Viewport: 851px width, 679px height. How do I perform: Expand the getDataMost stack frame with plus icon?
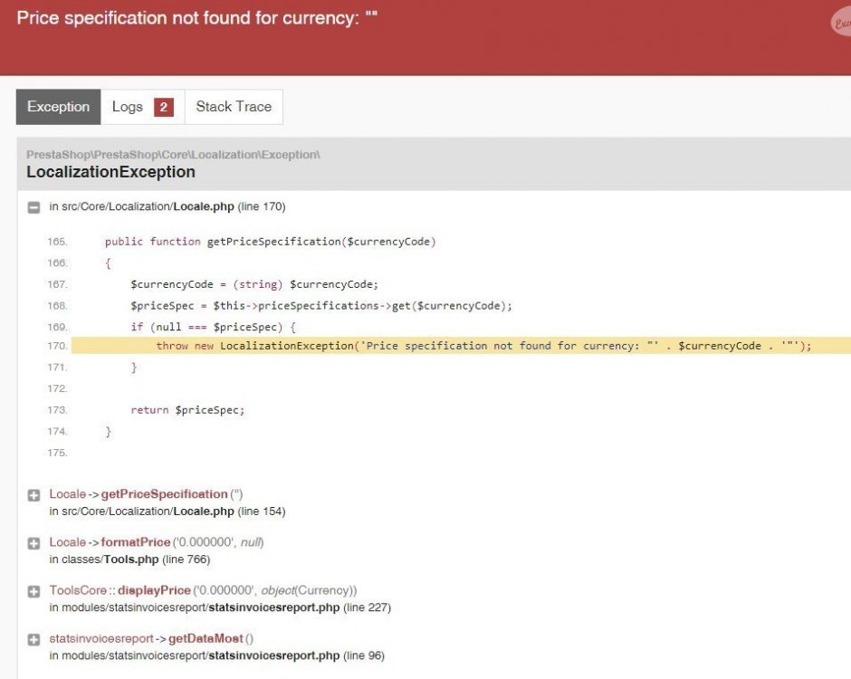tap(34, 638)
